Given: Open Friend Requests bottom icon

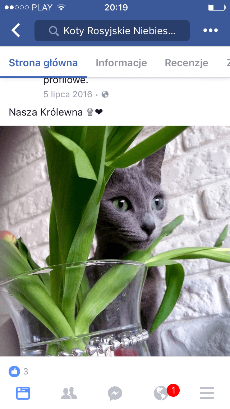Looking at the screenshot, I should click(69, 394).
